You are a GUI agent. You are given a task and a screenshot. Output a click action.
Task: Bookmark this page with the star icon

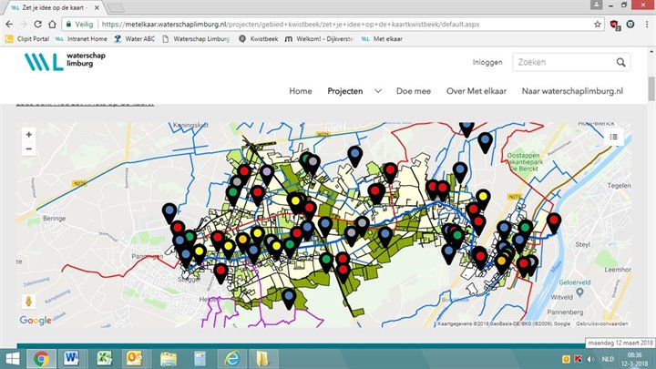[x=598, y=25]
